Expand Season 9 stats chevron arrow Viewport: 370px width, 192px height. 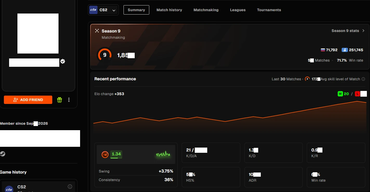[x=363, y=31]
